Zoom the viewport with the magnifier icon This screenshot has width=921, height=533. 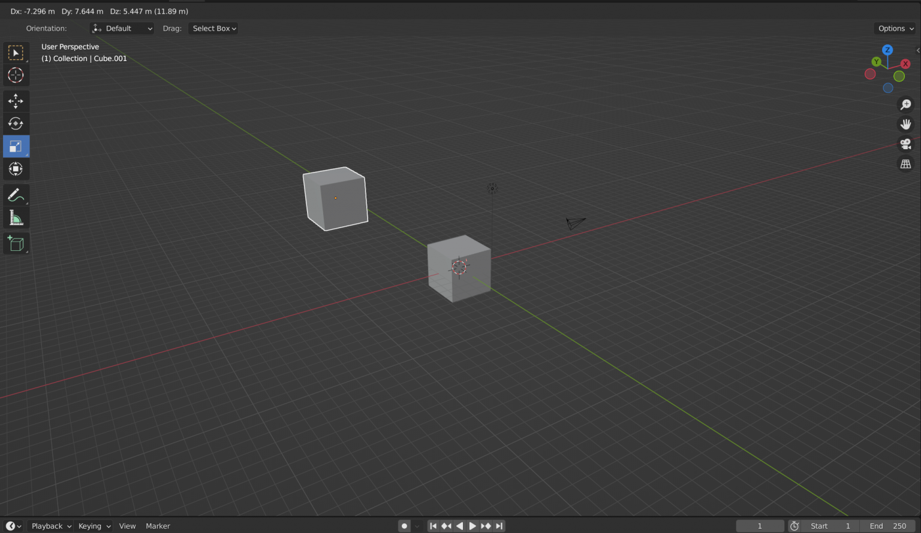905,104
